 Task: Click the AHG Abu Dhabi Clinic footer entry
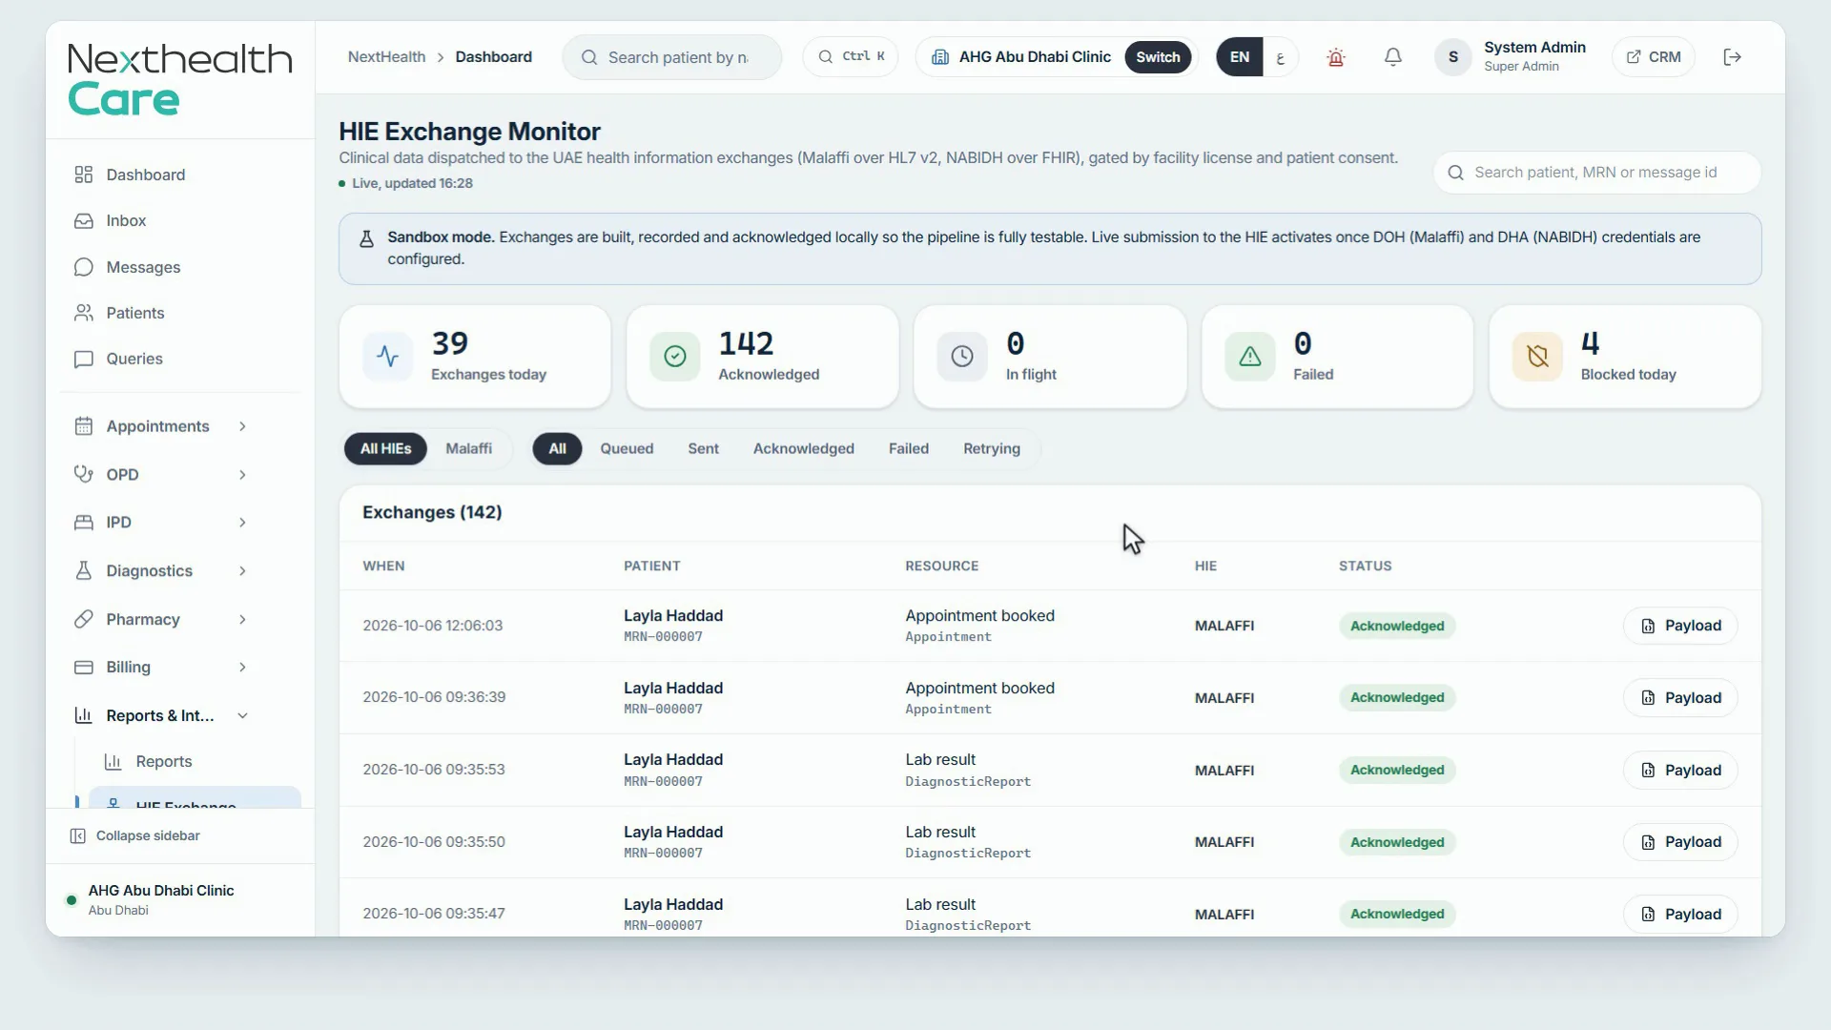click(x=180, y=899)
